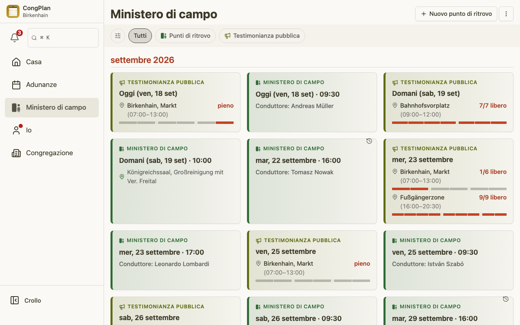The image size is (520, 325).
Task: Click megaphone icon on mer, 23 settembre card
Action: click(x=395, y=149)
